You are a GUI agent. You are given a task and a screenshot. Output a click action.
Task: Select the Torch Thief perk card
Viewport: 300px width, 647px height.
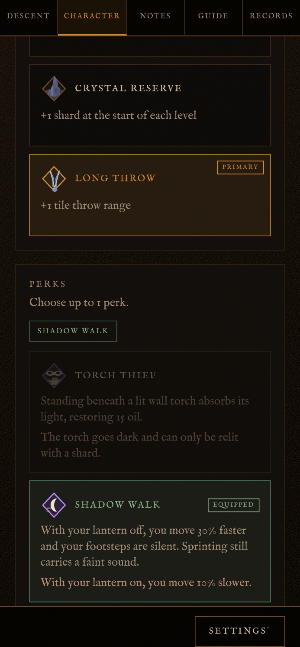[150, 412]
